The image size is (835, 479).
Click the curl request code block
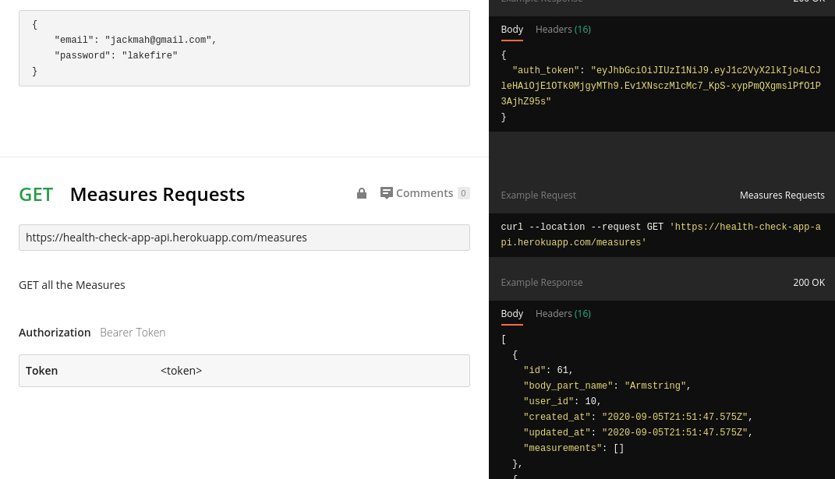tap(660, 235)
